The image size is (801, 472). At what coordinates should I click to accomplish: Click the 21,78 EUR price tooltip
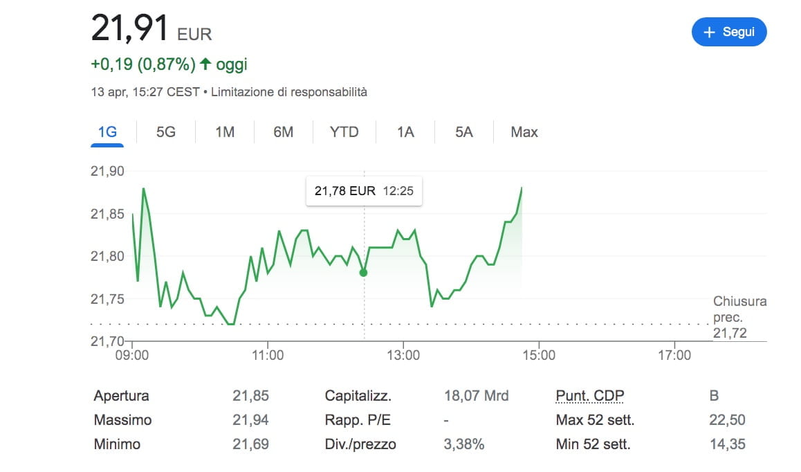(x=364, y=191)
